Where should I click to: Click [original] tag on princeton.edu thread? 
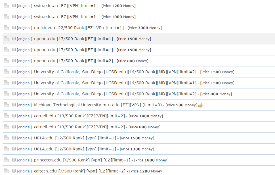pos(24,160)
